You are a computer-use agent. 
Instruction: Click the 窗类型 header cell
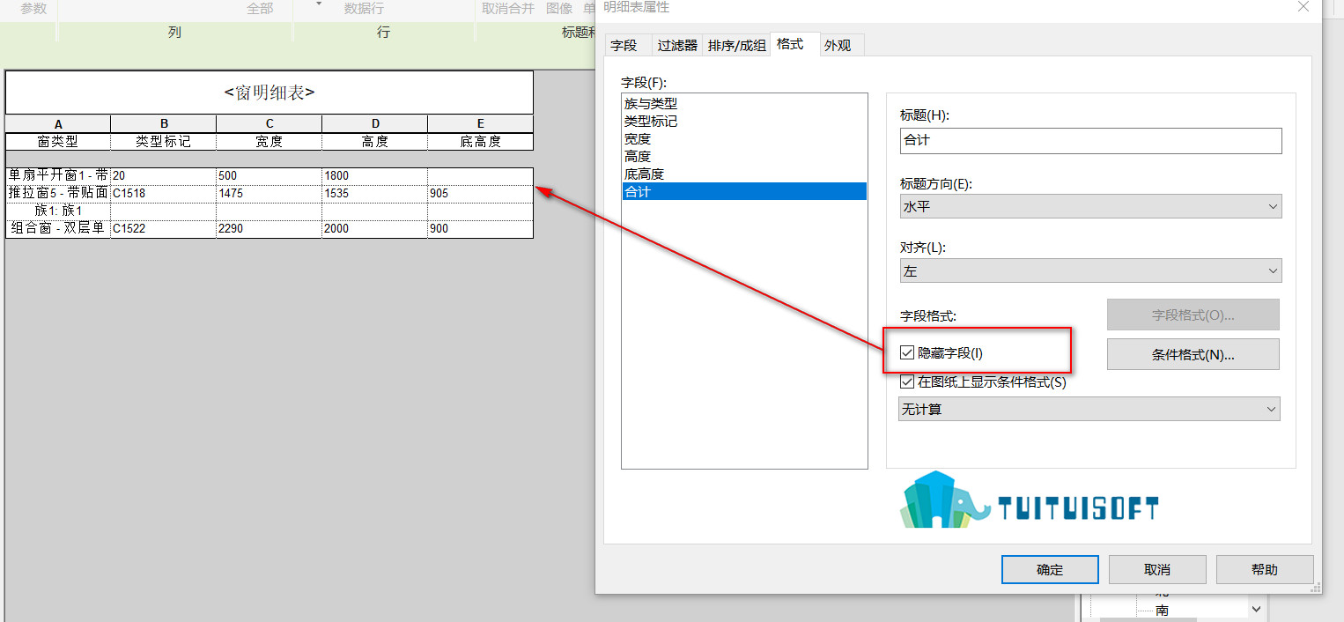pos(58,141)
